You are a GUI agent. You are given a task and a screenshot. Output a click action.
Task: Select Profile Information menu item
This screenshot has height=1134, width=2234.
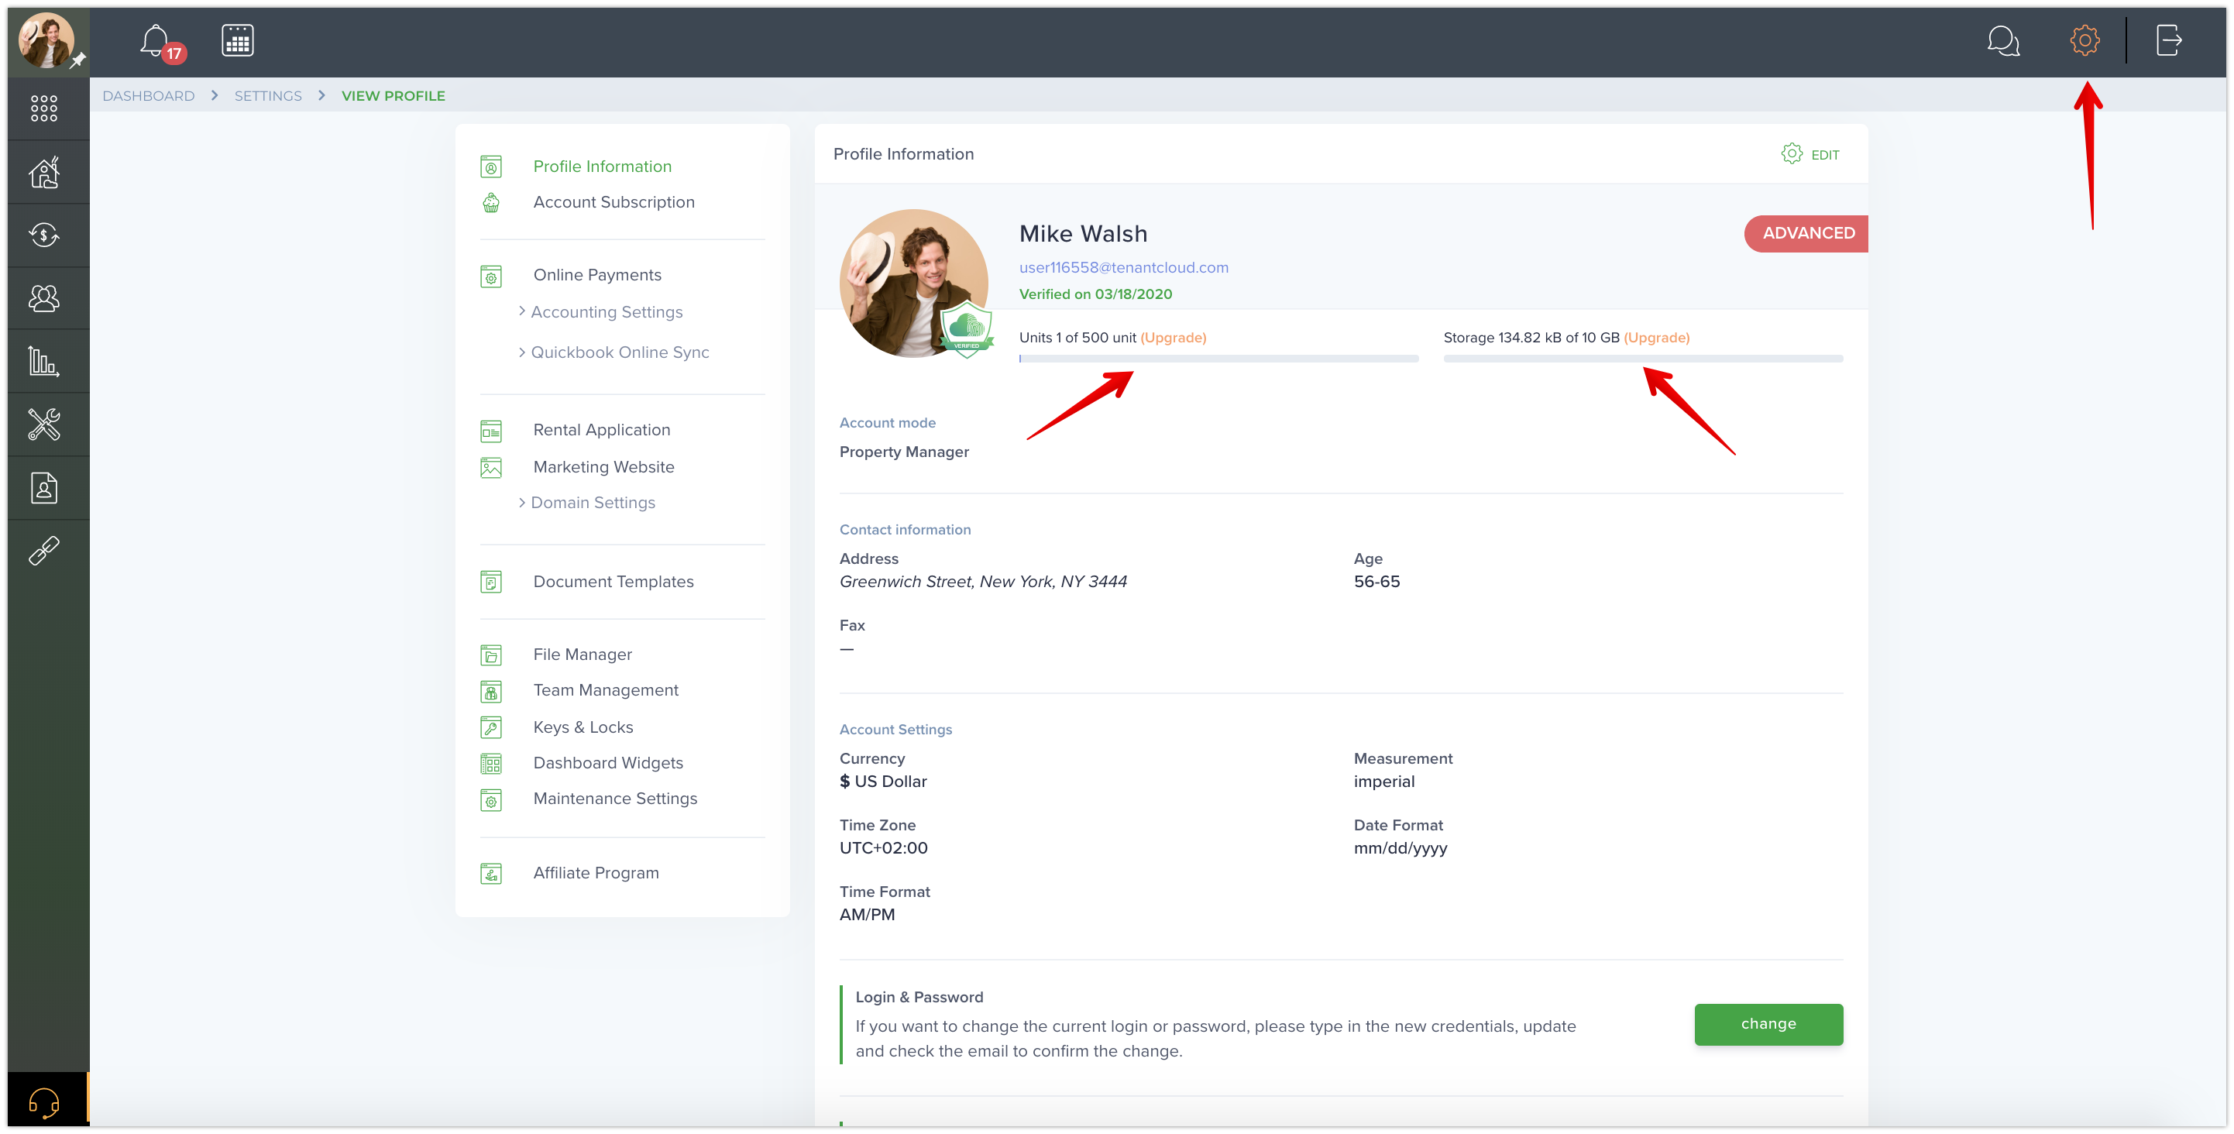click(602, 167)
